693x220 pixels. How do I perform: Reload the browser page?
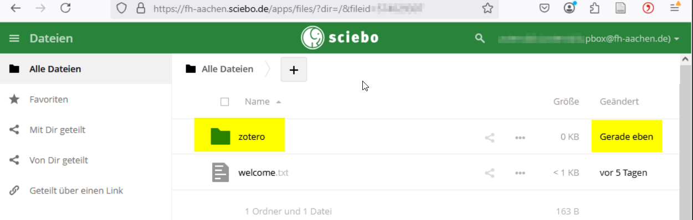tap(65, 8)
